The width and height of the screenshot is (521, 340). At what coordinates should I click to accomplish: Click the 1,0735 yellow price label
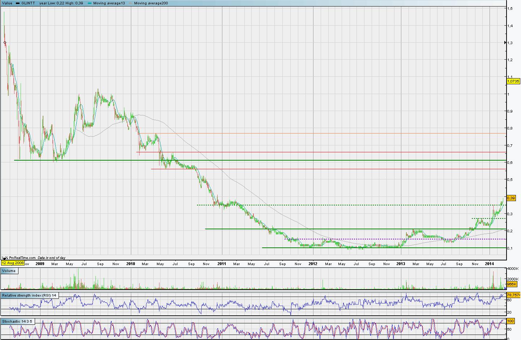(513, 81)
